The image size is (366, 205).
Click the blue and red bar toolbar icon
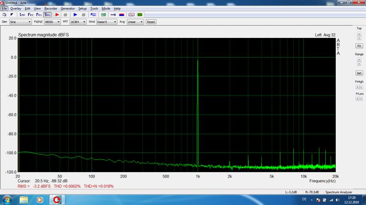click(x=121, y=15)
